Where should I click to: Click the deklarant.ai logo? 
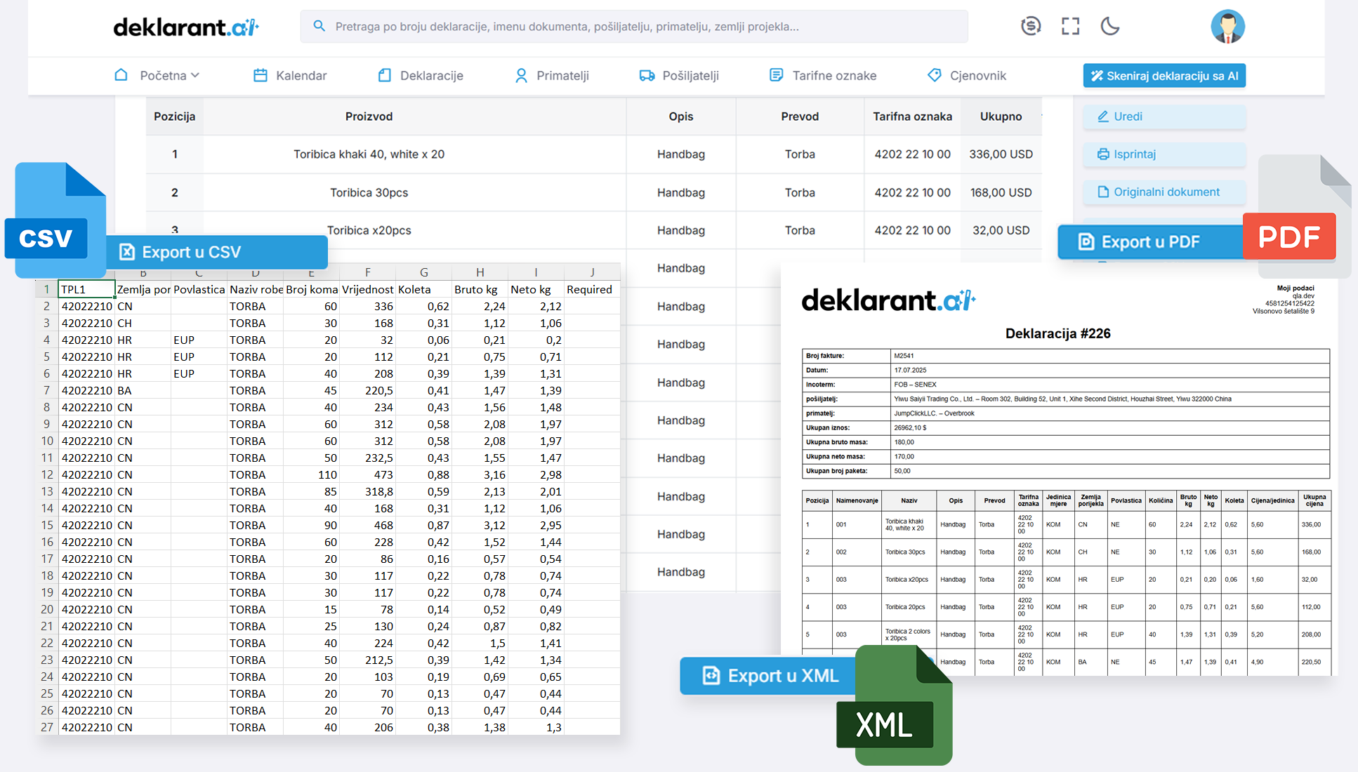pos(186,27)
